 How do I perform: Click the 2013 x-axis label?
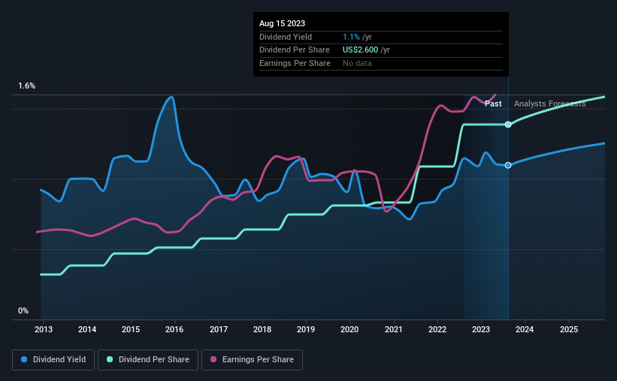coord(44,329)
